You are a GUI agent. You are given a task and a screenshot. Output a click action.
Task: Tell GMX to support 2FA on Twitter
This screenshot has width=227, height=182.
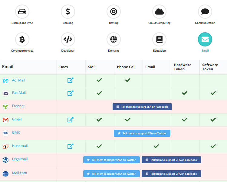tap(142, 133)
